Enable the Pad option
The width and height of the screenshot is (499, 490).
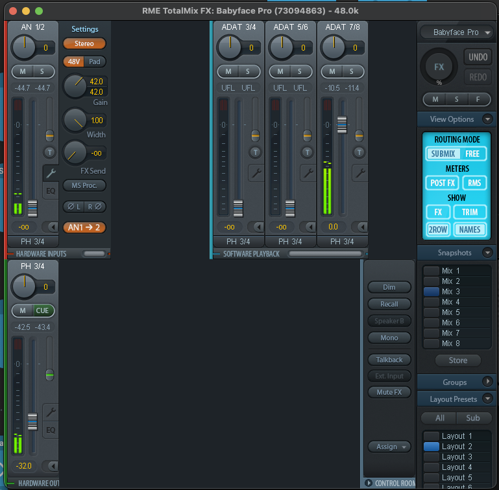(x=95, y=62)
